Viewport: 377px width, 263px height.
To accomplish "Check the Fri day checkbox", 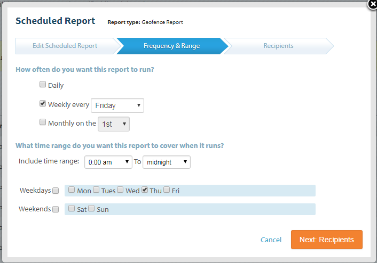I will pyautogui.click(x=167, y=190).
